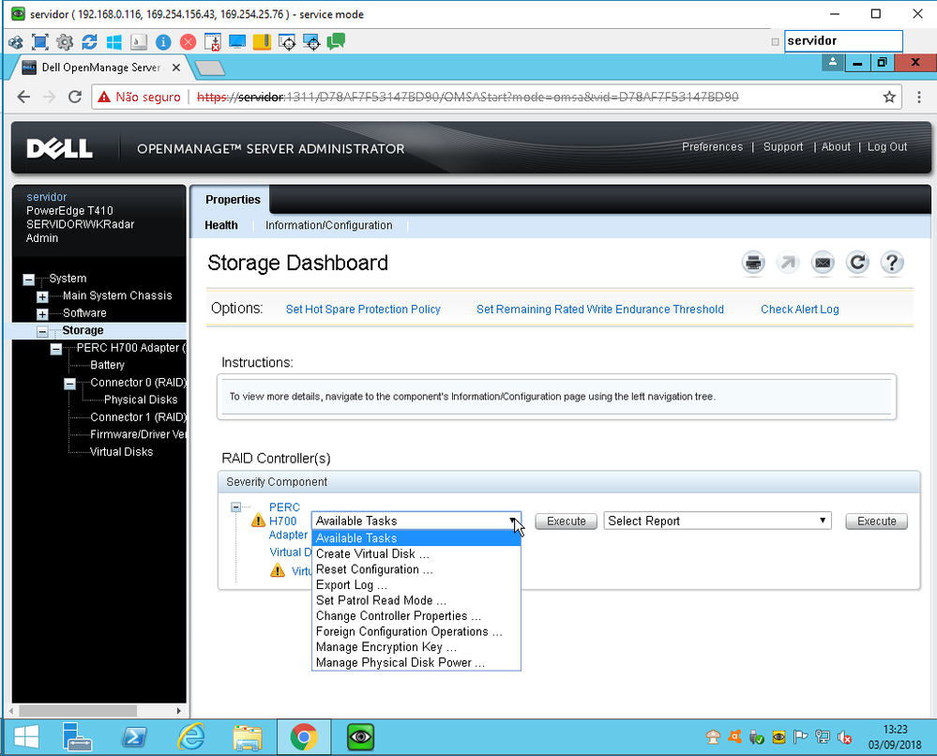
Task: Select Reset Configuration from task list
Action: tap(416, 569)
